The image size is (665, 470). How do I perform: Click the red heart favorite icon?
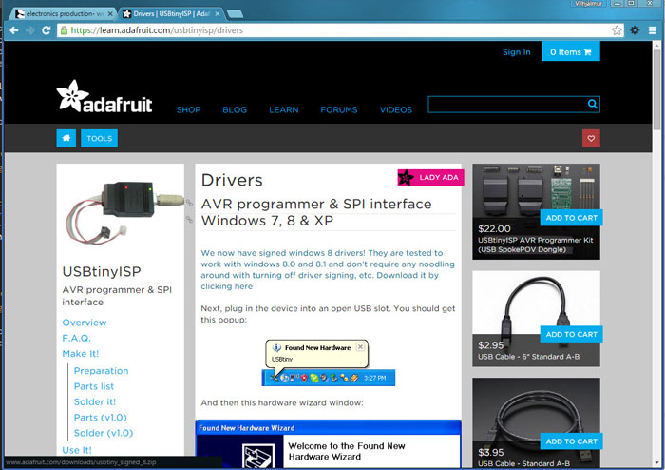click(591, 138)
